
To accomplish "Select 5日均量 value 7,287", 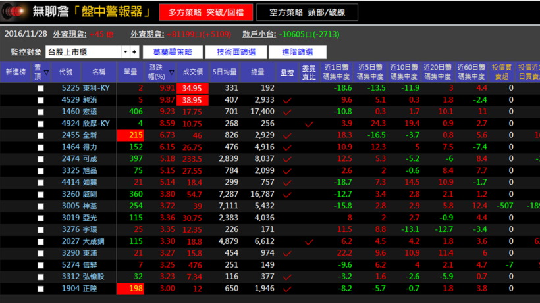I will [x=229, y=194].
